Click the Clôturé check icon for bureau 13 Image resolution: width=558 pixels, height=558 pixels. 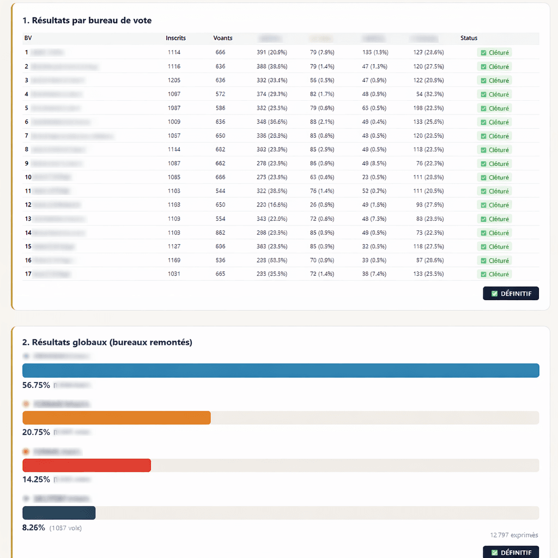[x=483, y=219]
